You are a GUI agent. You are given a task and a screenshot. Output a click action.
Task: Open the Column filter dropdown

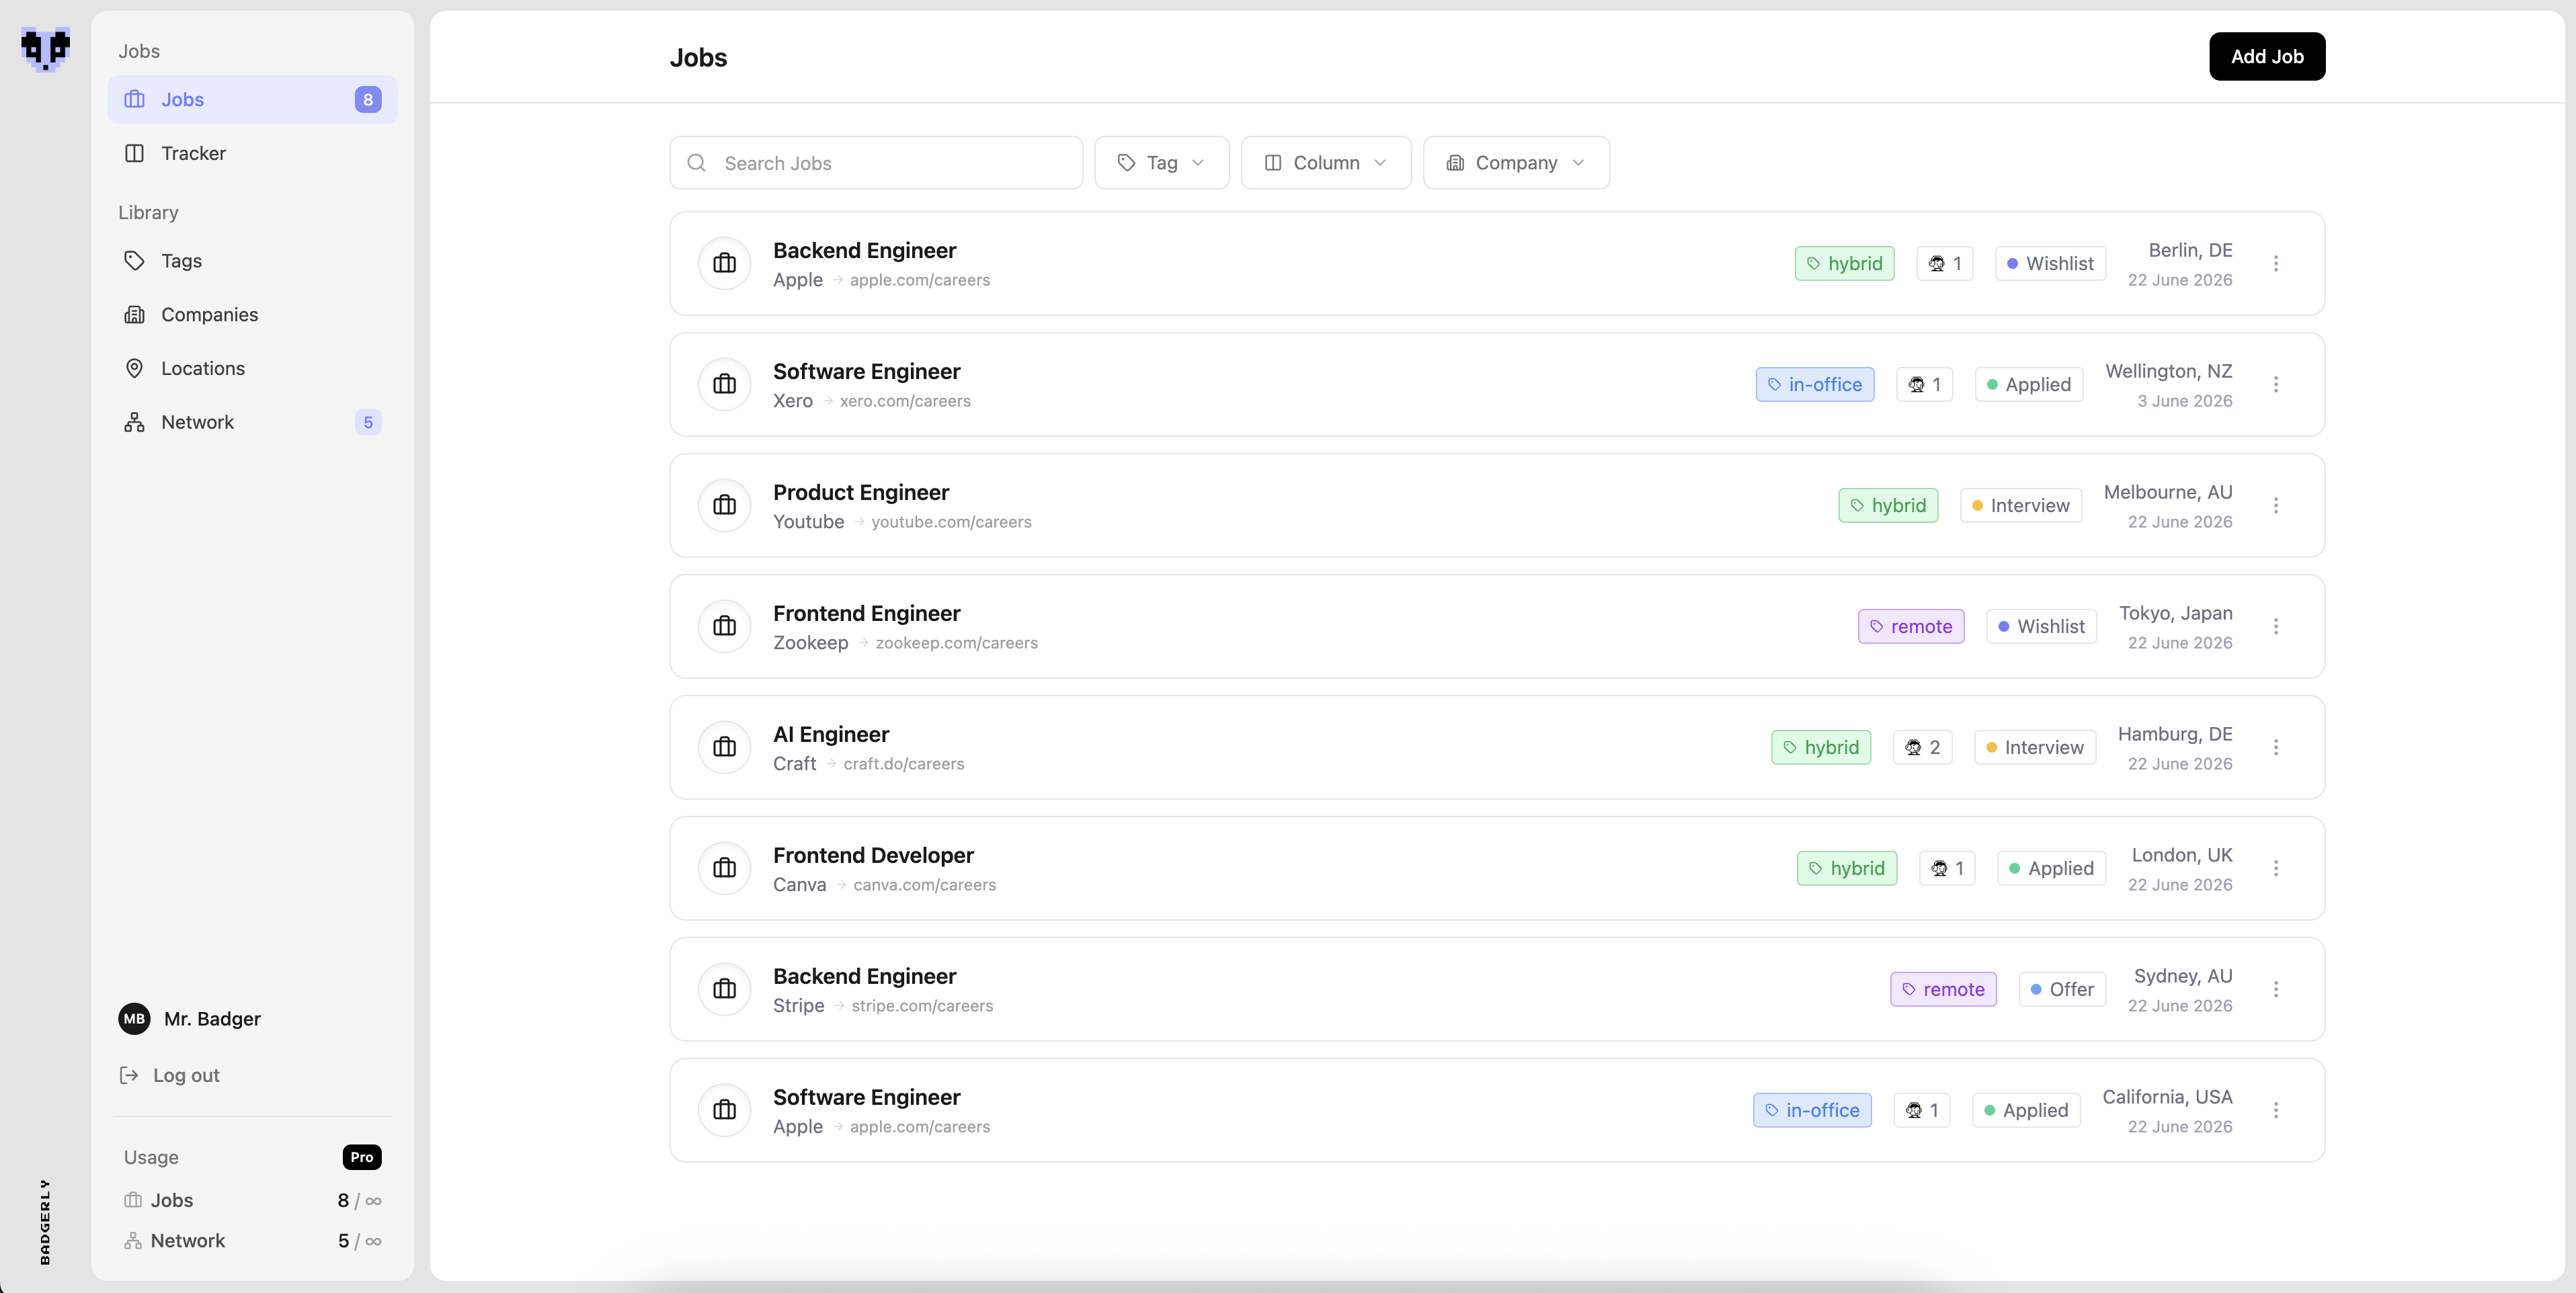1326,163
